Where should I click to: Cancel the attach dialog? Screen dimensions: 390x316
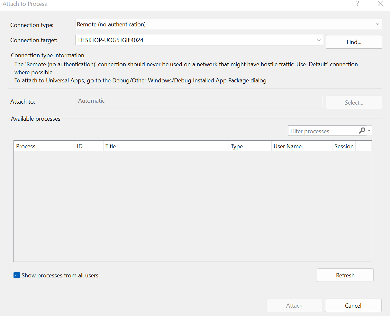[353, 306]
